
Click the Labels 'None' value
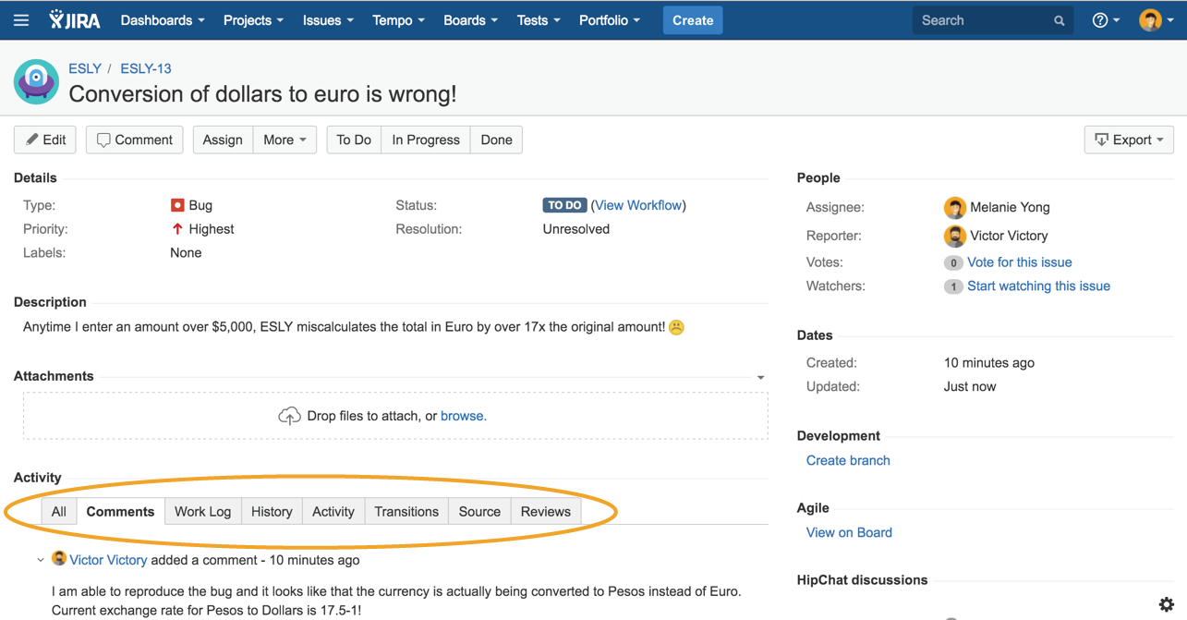[x=186, y=253]
